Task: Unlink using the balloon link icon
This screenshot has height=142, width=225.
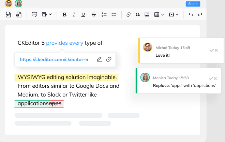Action: click(109, 59)
